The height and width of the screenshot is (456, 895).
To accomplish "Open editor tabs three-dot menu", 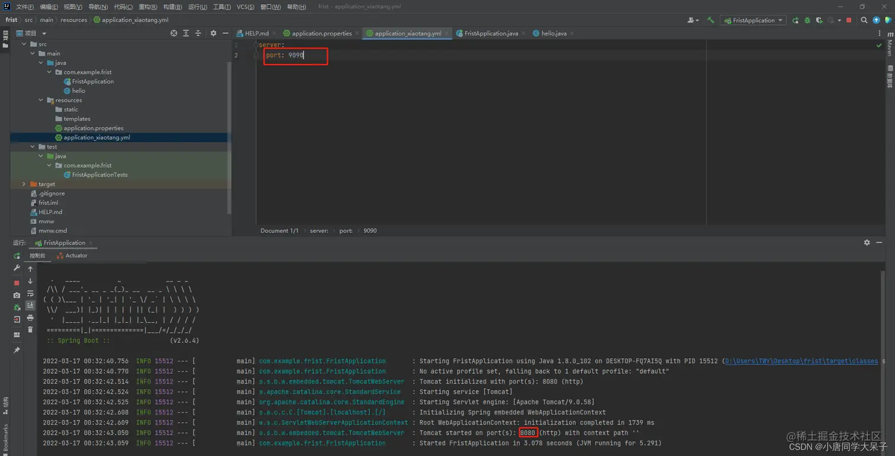I will [x=880, y=33].
